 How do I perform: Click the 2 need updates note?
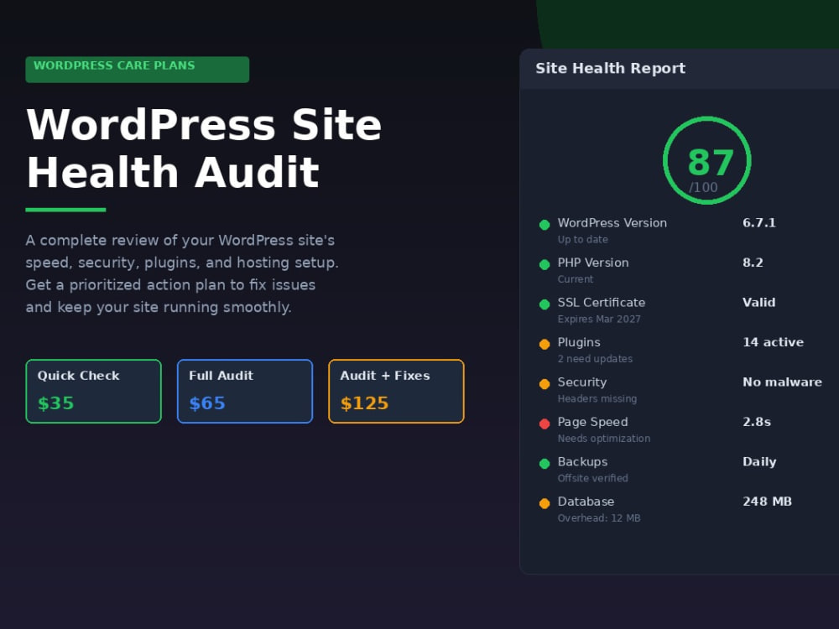[595, 359]
